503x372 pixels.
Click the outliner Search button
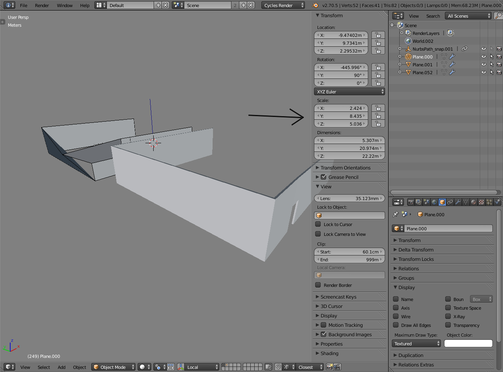click(x=433, y=16)
